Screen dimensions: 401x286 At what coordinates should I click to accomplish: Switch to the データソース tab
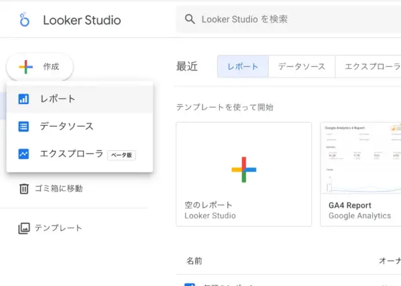301,66
